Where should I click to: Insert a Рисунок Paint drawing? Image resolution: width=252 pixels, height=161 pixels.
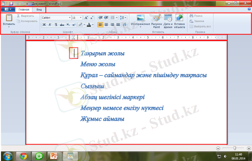[x=157, y=21]
